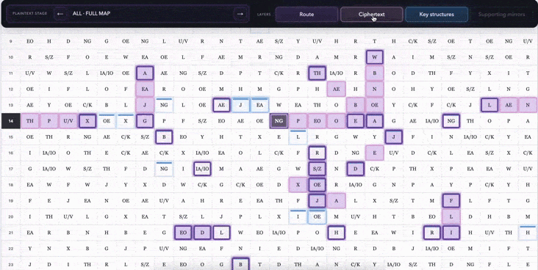Click the M cell in row 17

click(x=221, y=169)
